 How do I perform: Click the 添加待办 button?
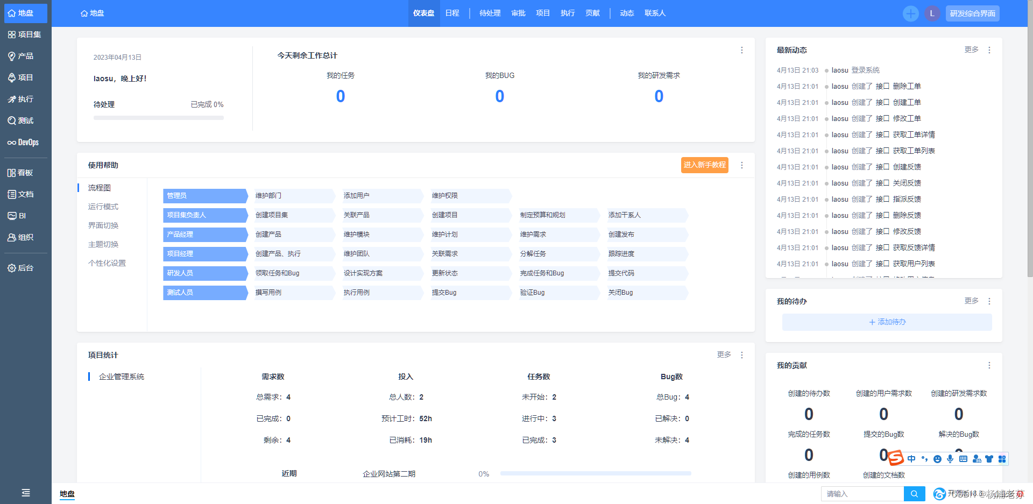pos(887,322)
